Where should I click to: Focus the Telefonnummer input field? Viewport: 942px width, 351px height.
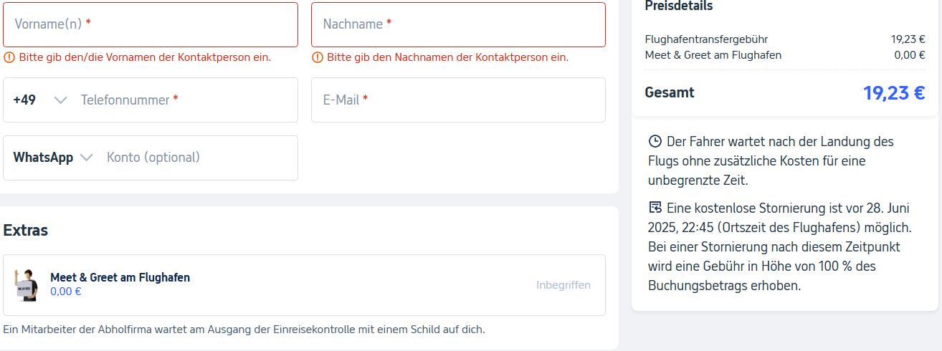click(x=184, y=100)
